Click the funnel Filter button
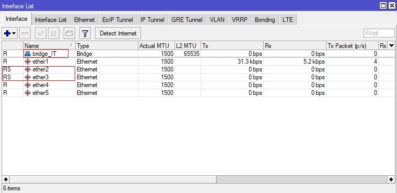Image resolution: width=397 pixels, height=193 pixels. tap(85, 33)
